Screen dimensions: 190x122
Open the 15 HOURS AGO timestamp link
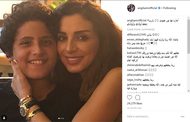(x=134, y=108)
